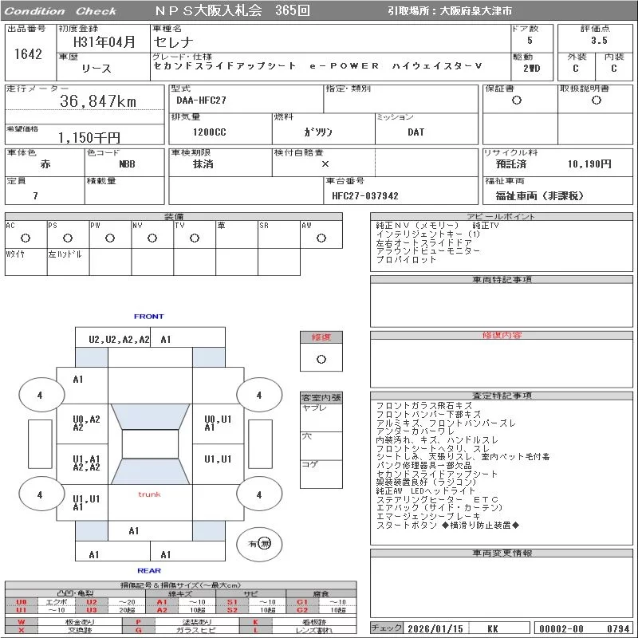
Task: Expand the 車両変更情報 section header
Action: click(502, 553)
